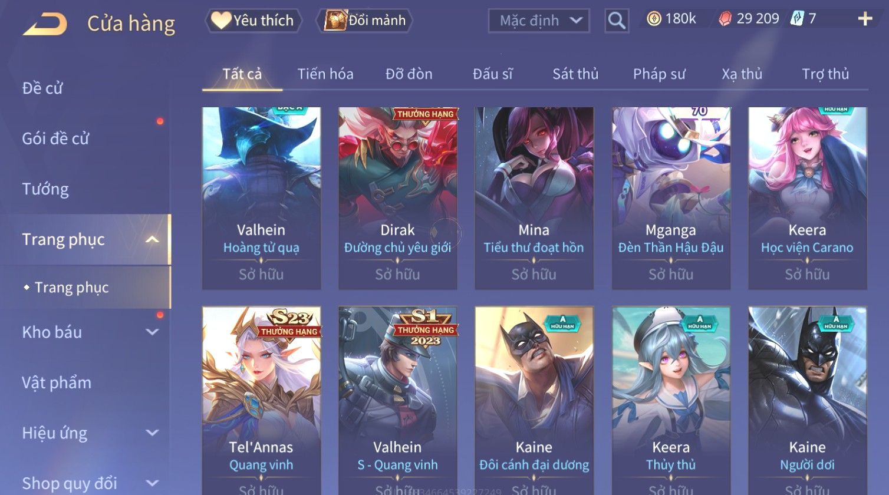Tap the plus icon to add currency
This screenshot has height=495, width=889.
click(865, 19)
